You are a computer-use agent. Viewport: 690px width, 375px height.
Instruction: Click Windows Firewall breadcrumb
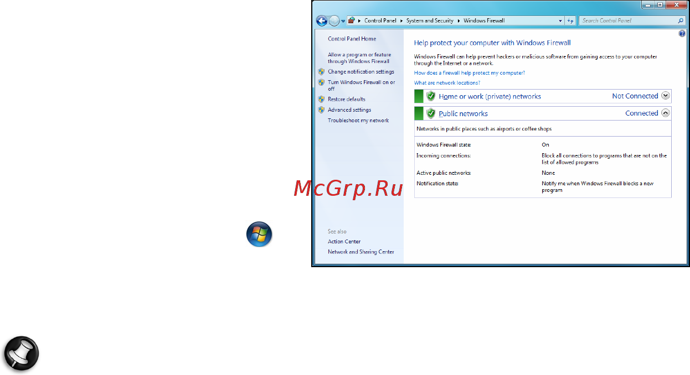[484, 20]
